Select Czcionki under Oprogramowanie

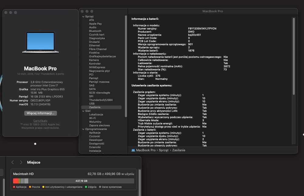95,136
